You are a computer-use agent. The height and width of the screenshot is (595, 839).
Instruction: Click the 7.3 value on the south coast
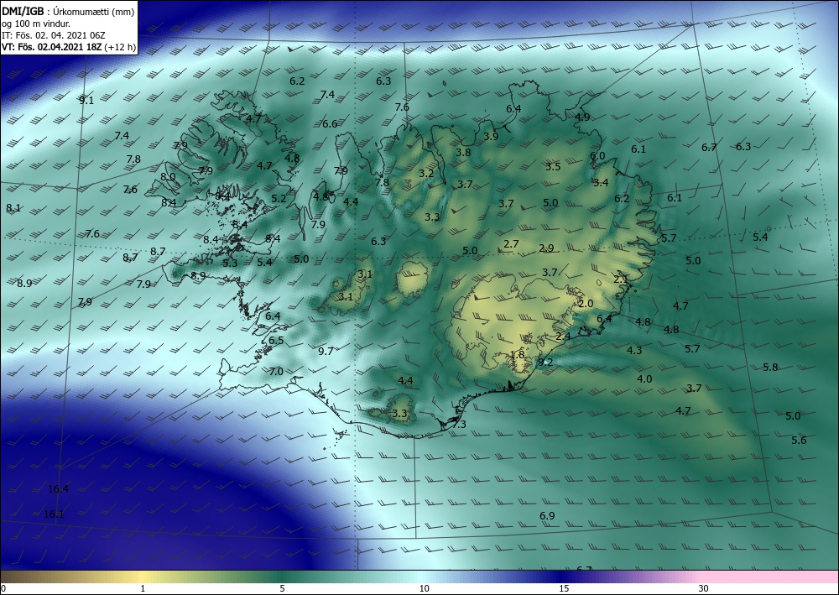(459, 425)
